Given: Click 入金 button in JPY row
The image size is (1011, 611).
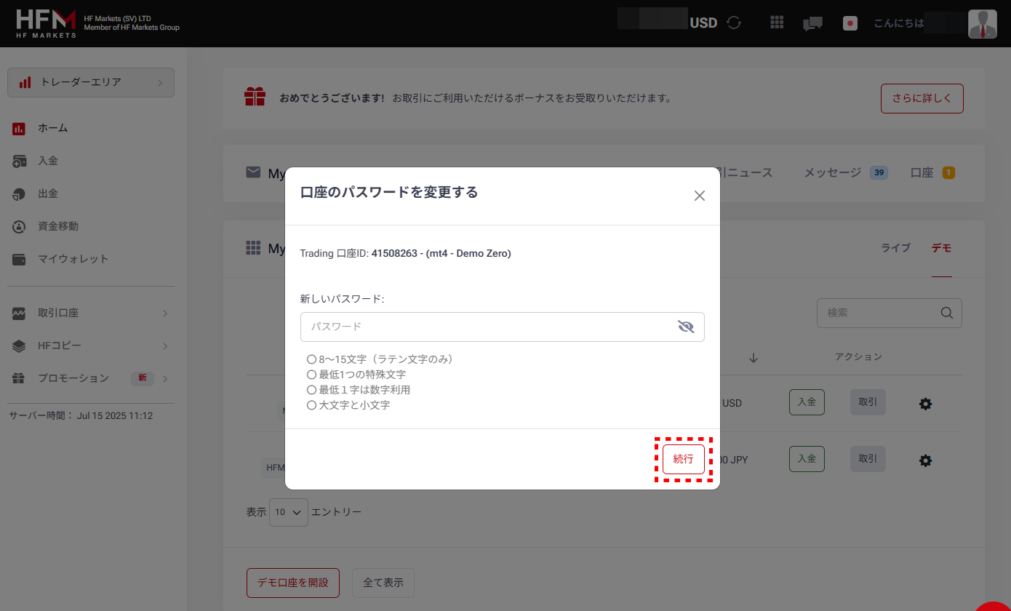Looking at the screenshot, I should (807, 459).
